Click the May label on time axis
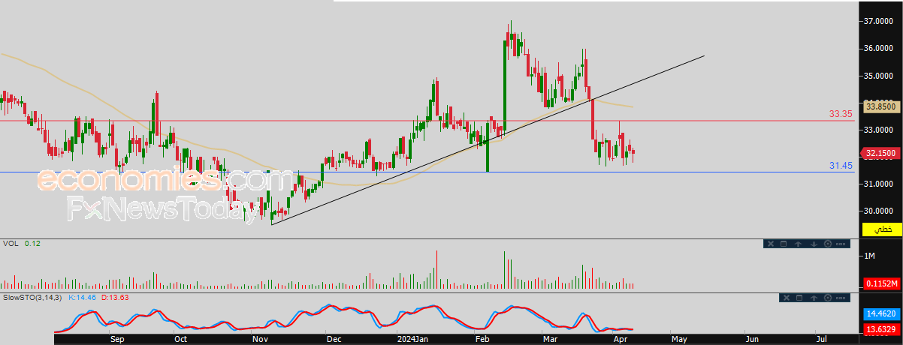Screen dimensions: 903x345 [x=678, y=339]
